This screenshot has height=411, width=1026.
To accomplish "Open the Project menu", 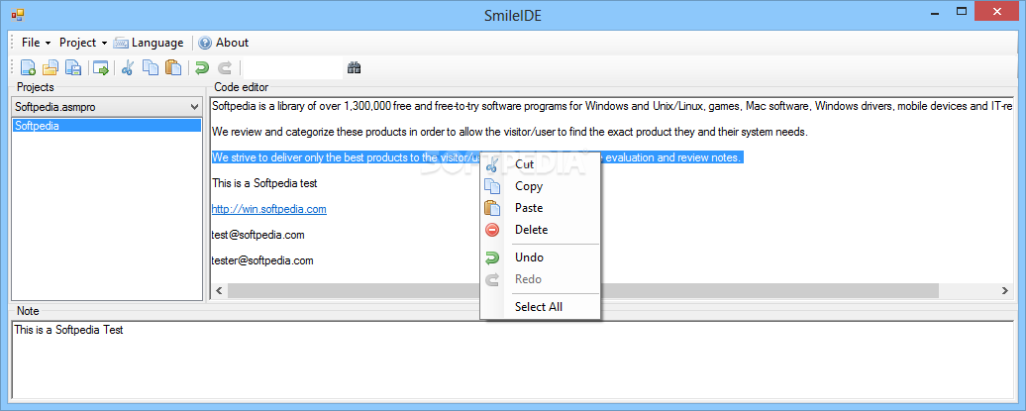I will click(x=83, y=43).
